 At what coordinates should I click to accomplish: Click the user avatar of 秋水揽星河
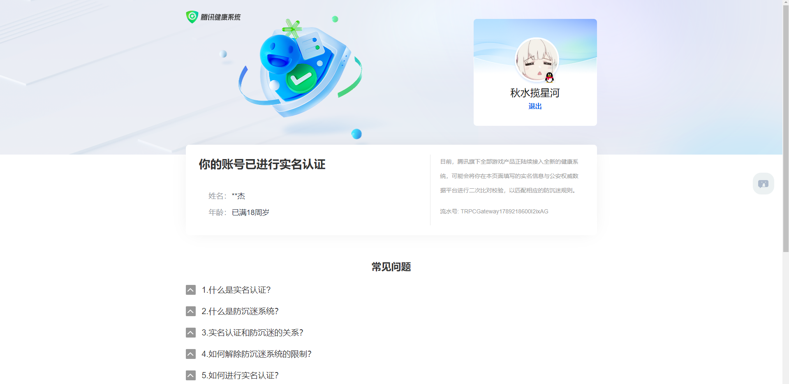point(537,60)
